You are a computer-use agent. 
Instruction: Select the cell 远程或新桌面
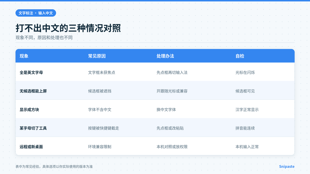31,147
